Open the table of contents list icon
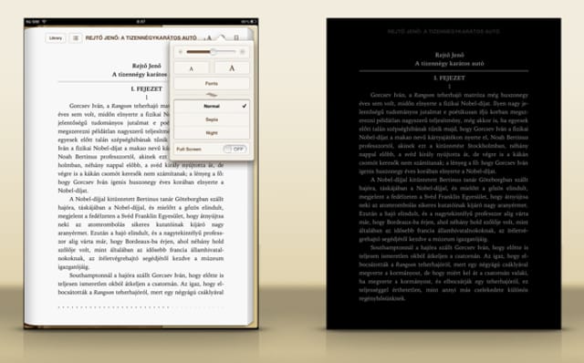584x363 pixels. point(76,38)
